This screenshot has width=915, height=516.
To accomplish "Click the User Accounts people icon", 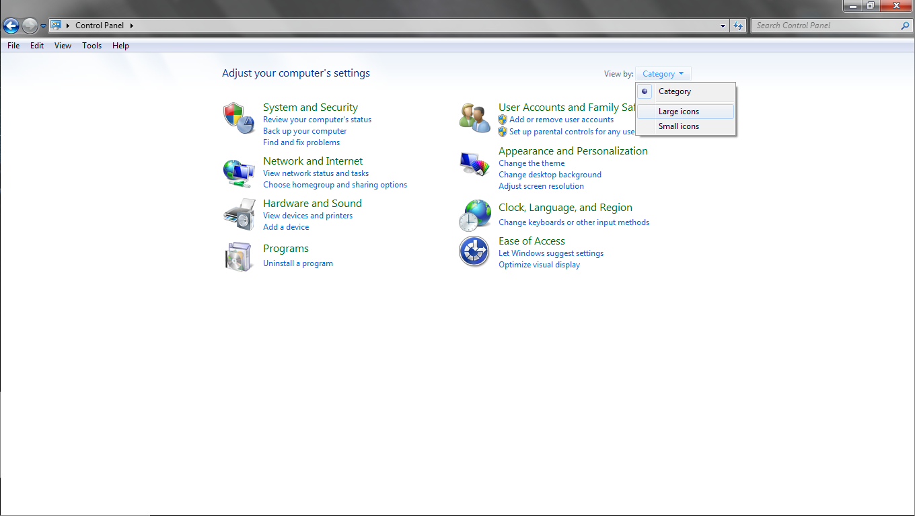I will tap(475, 118).
